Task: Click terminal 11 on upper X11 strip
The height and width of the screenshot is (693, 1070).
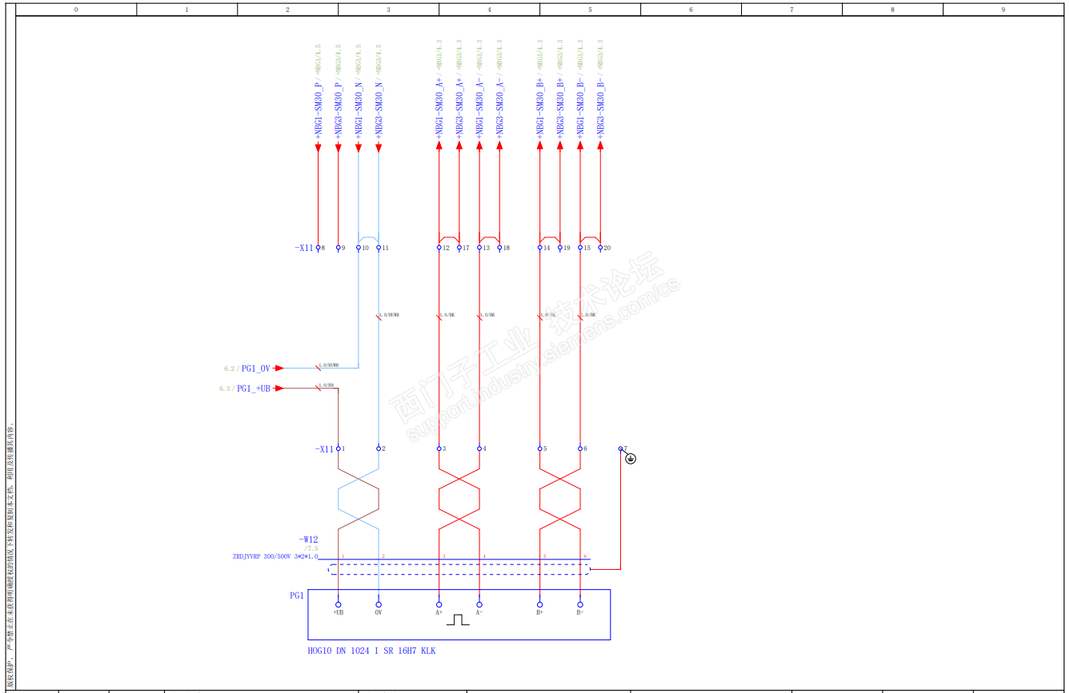Action: (x=379, y=248)
